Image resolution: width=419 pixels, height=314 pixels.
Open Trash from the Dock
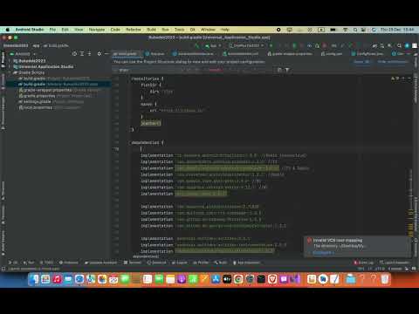(x=385, y=279)
